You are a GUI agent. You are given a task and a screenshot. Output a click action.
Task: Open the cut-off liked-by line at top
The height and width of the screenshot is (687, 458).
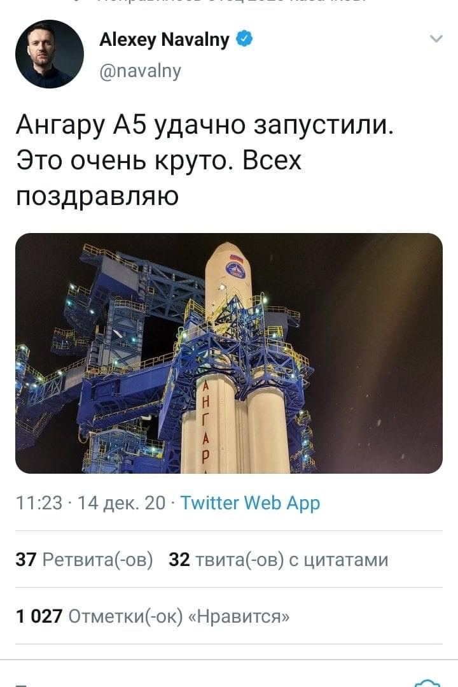click(x=219, y=2)
